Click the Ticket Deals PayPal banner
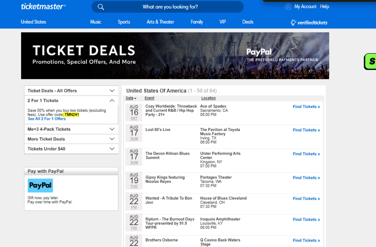 [175, 55]
